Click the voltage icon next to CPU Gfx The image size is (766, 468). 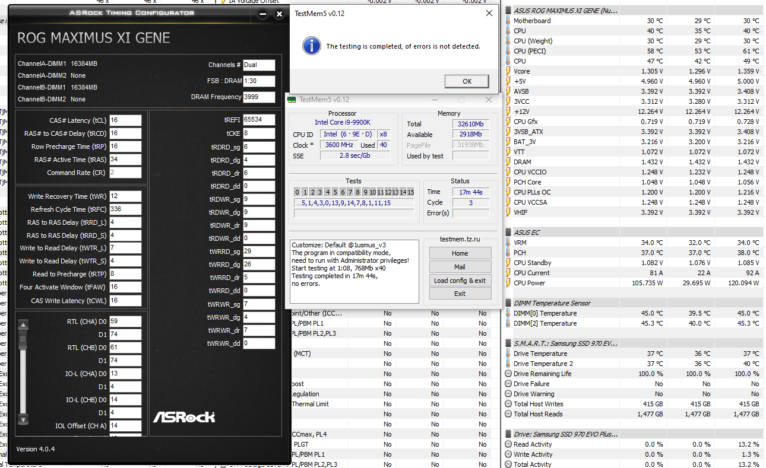(x=508, y=122)
